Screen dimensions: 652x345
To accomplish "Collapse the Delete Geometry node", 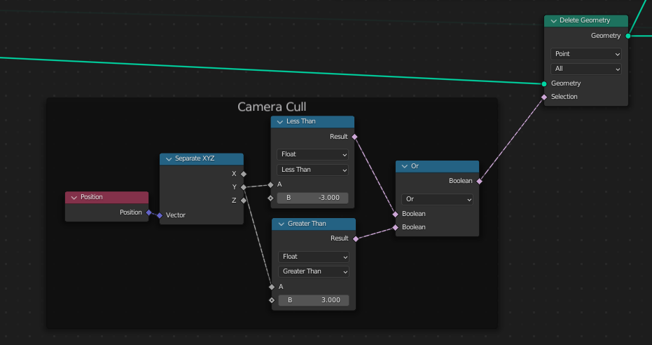I will coord(553,21).
